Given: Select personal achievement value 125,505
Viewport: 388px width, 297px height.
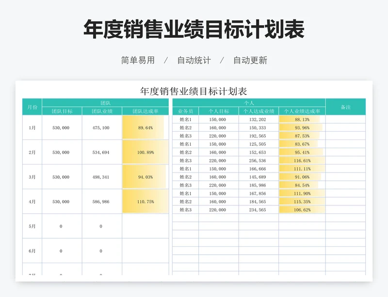Looking at the screenshot, I should [258, 144].
